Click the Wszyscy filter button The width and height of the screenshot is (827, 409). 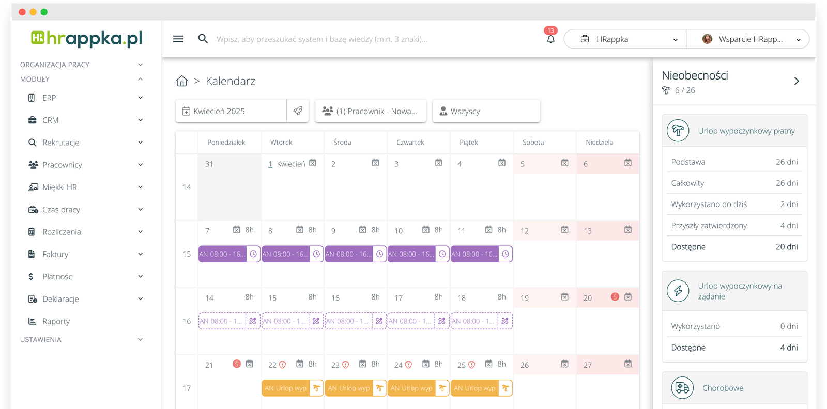(486, 111)
